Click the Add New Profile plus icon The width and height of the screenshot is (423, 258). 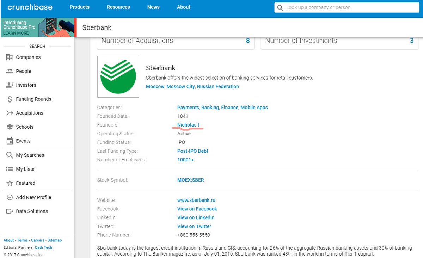(10, 197)
